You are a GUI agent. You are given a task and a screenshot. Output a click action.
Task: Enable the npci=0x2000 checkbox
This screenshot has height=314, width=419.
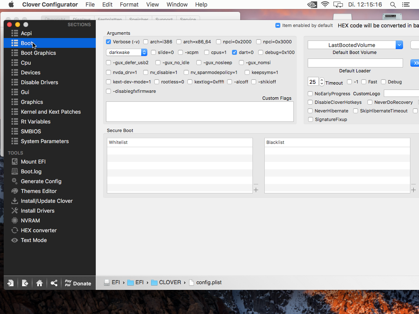(219, 42)
